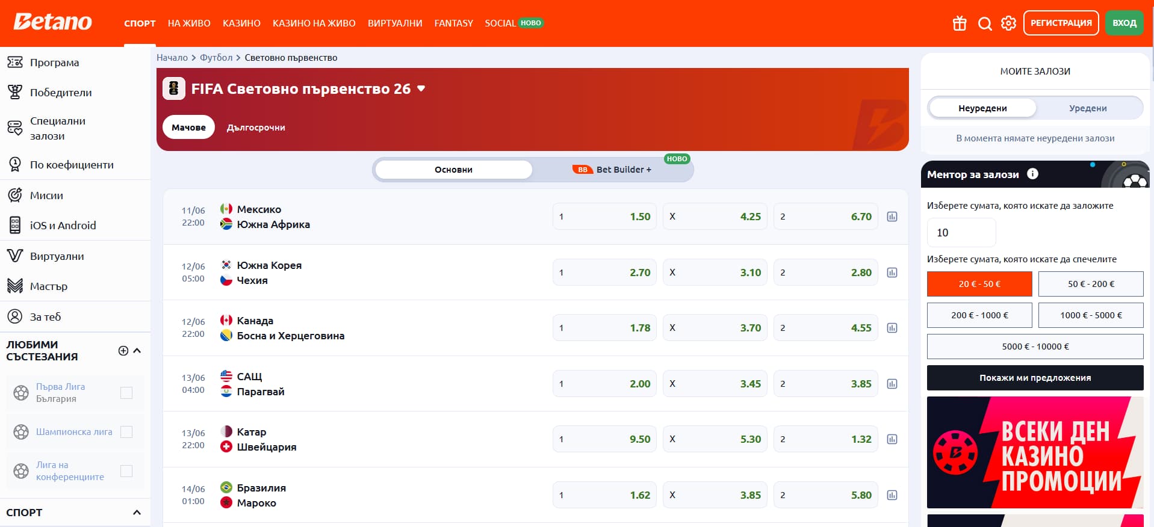This screenshot has width=1154, height=527.
Task: Tick the Първа Лига България checkbox
Action: pyautogui.click(x=126, y=393)
